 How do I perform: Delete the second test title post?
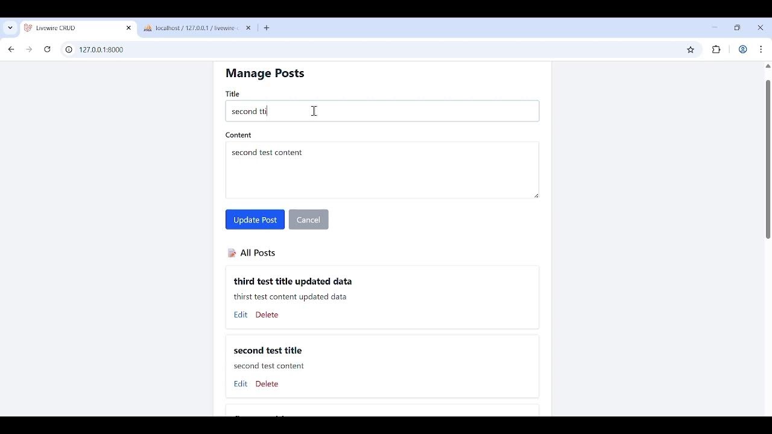click(267, 384)
